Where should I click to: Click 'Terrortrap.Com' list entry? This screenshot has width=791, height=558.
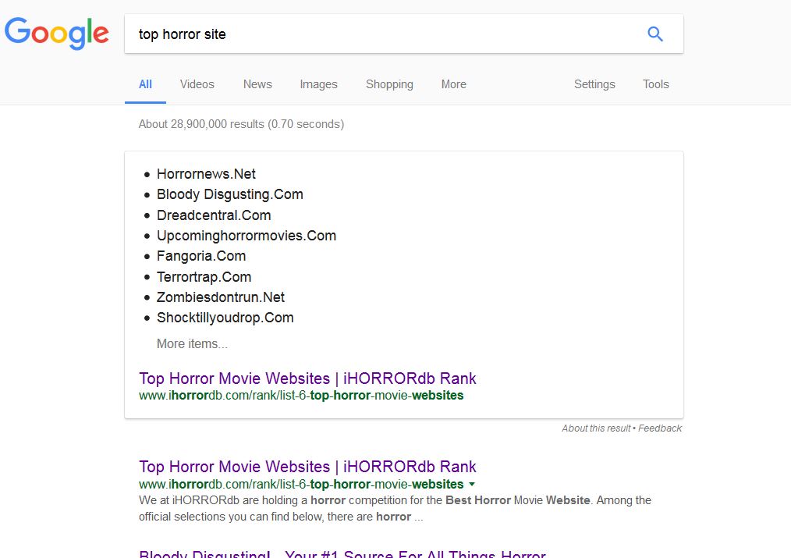[204, 277]
